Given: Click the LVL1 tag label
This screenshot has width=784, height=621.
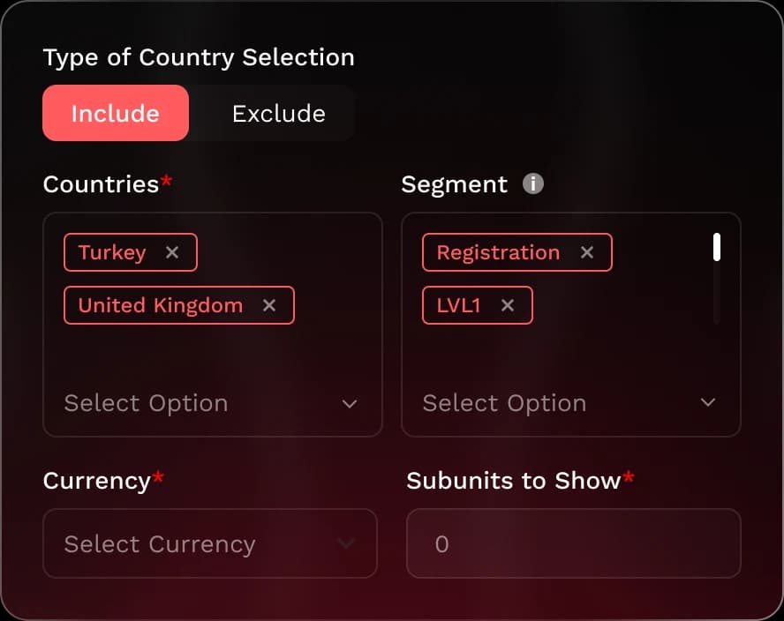Looking at the screenshot, I should (458, 305).
